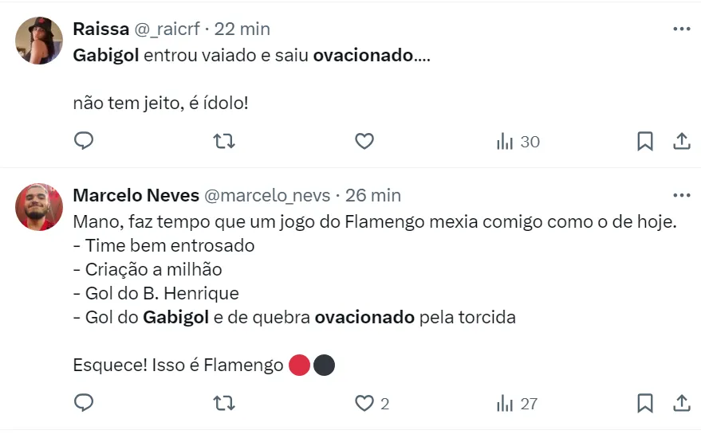Viewport: 701px width, 434px height.
Task: Open more options on Raissa's tweet
Action: point(681,29)
